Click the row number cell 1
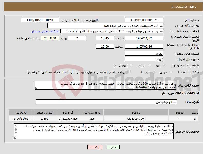Viewport: 203px width, 154px height. (194, 119)
